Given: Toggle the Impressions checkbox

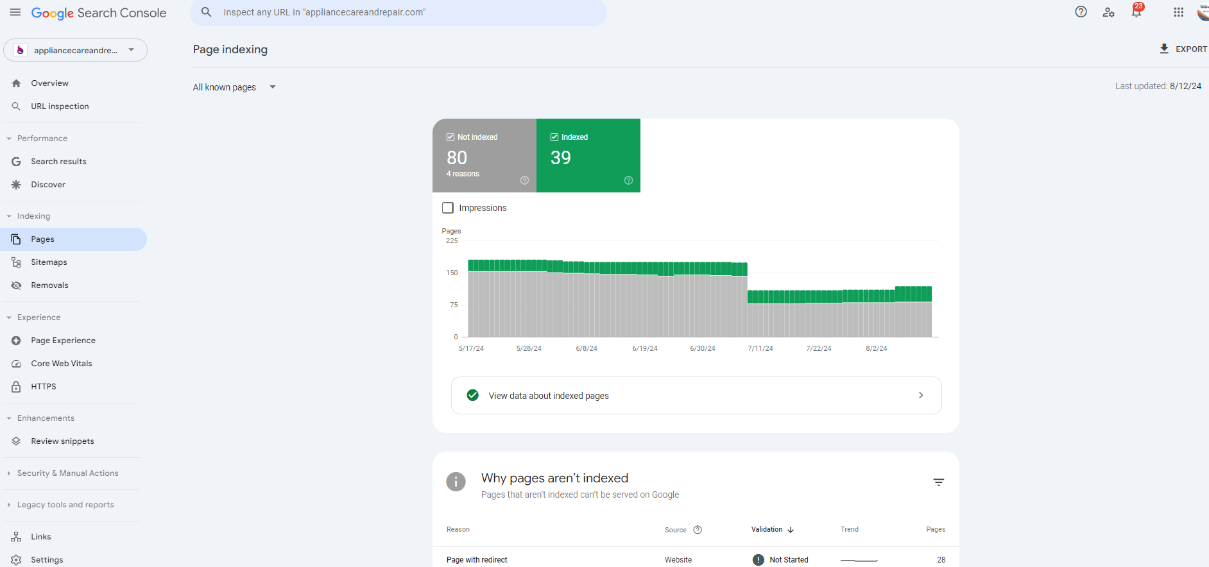Looking at the screenshot, I should click(x=448, y=208).
